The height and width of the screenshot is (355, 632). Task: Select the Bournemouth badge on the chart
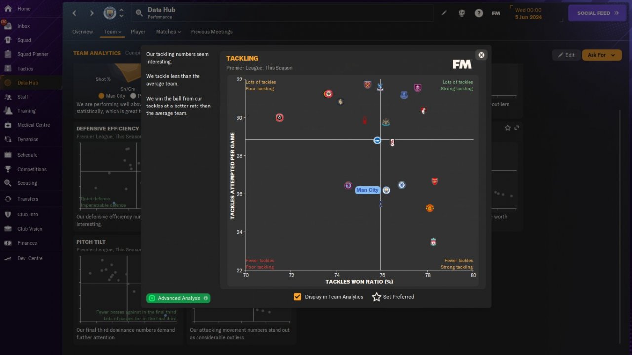pyautogui.click(x=424, y=111)
